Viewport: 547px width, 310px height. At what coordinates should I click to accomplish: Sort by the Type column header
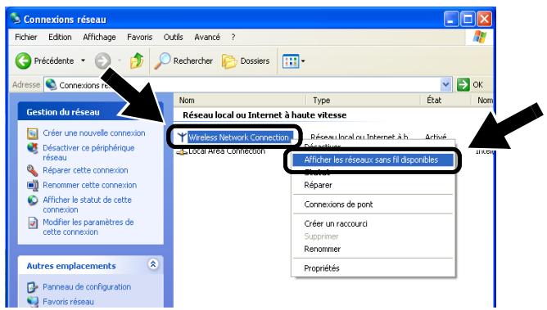point(363,101)
